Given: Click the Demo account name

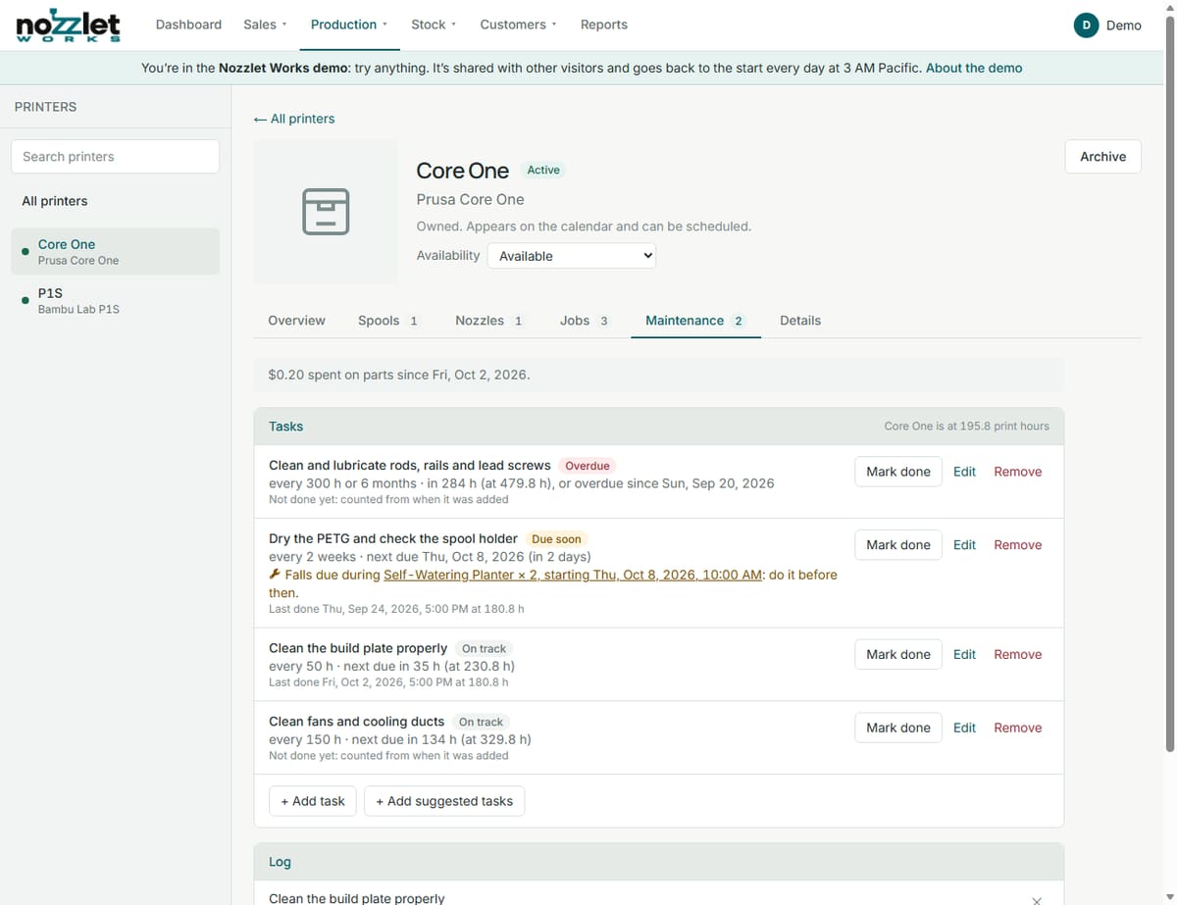Looking at the screenshot, I should pos(1124,25).
